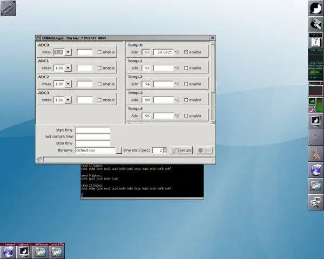Click the swirl icon in the dock
This screenshot has width=324, height=259.
pyautogui.click(x=316, y=138)
